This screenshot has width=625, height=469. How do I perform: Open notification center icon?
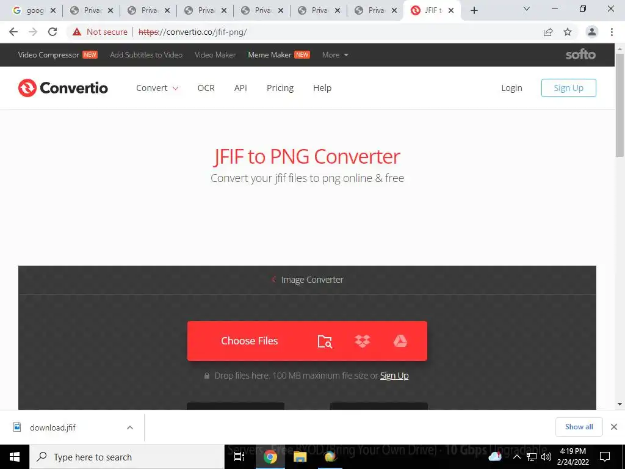click(x=605, y=457)
